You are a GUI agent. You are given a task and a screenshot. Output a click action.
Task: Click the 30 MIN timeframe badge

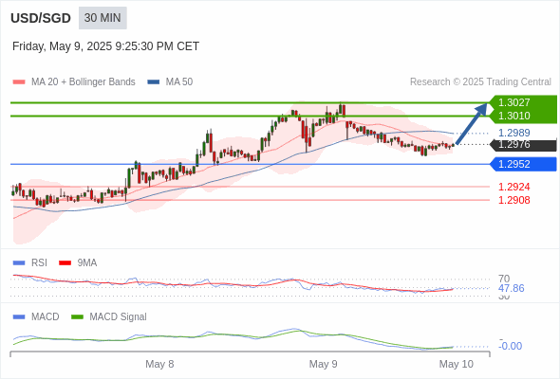pos(103,18)
